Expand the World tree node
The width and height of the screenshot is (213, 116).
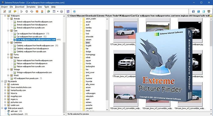tap(8, 75)
